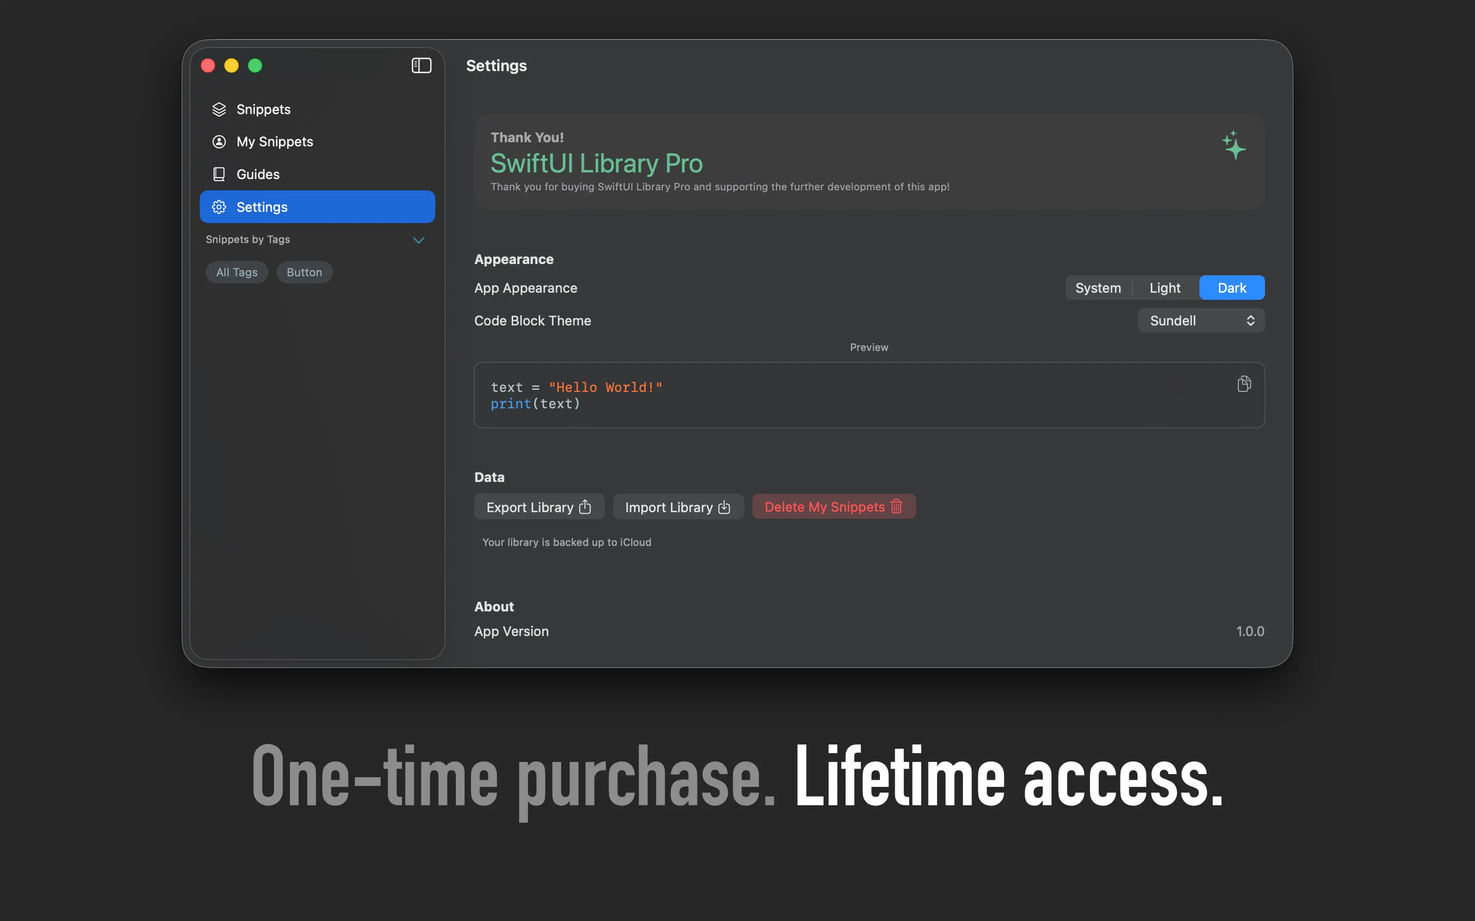Click the share icon on Export Library

(x=584, y=506)
